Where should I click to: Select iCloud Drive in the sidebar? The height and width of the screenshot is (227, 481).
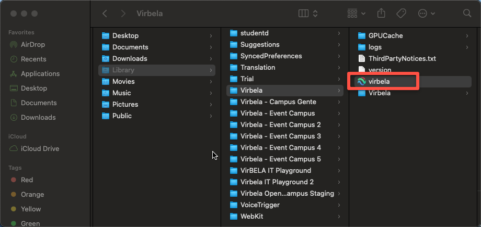point(40,148)
